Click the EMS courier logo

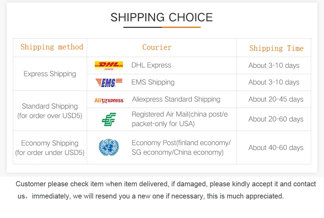109,83
